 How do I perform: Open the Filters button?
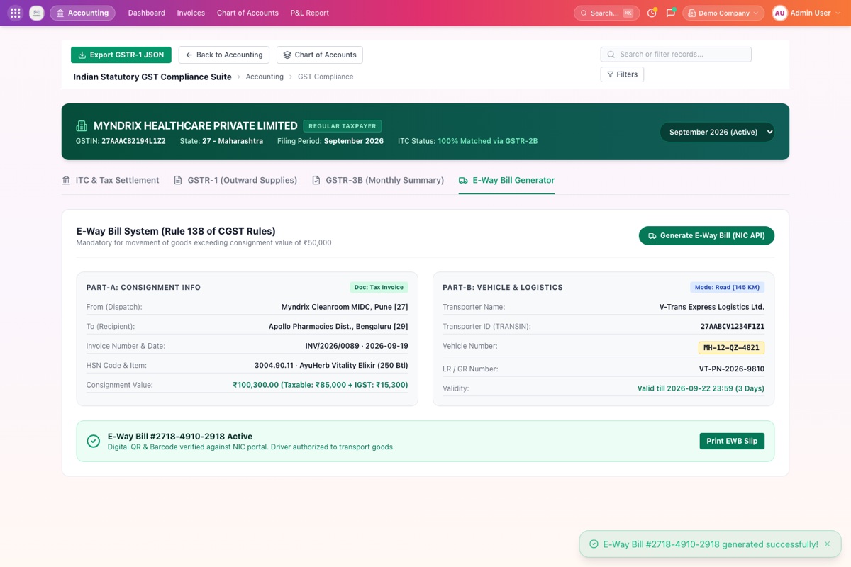(622, 74)
